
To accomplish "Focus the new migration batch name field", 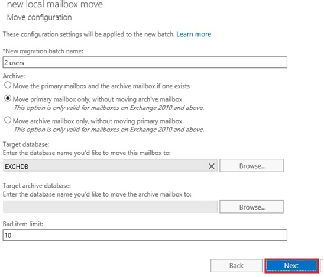I will [x=145, y=62].
